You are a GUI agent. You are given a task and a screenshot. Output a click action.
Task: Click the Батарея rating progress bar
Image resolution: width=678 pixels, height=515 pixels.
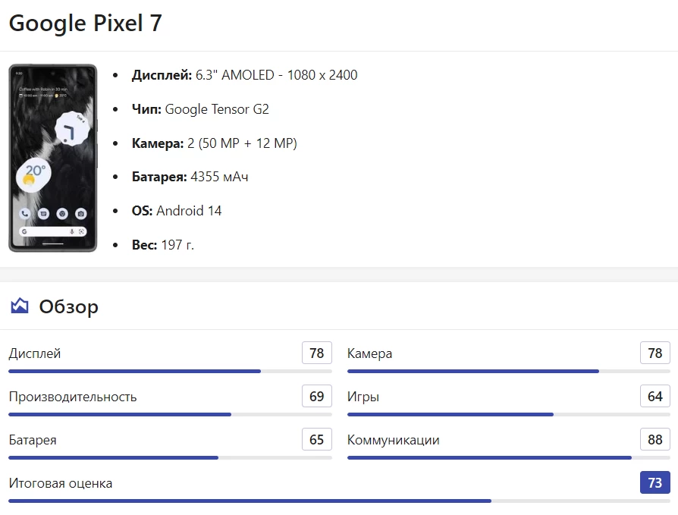[x=170, y=458]
